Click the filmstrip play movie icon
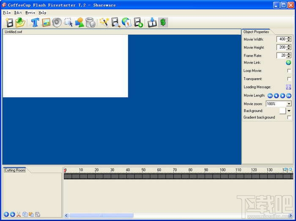 click(x=138, y=22)
